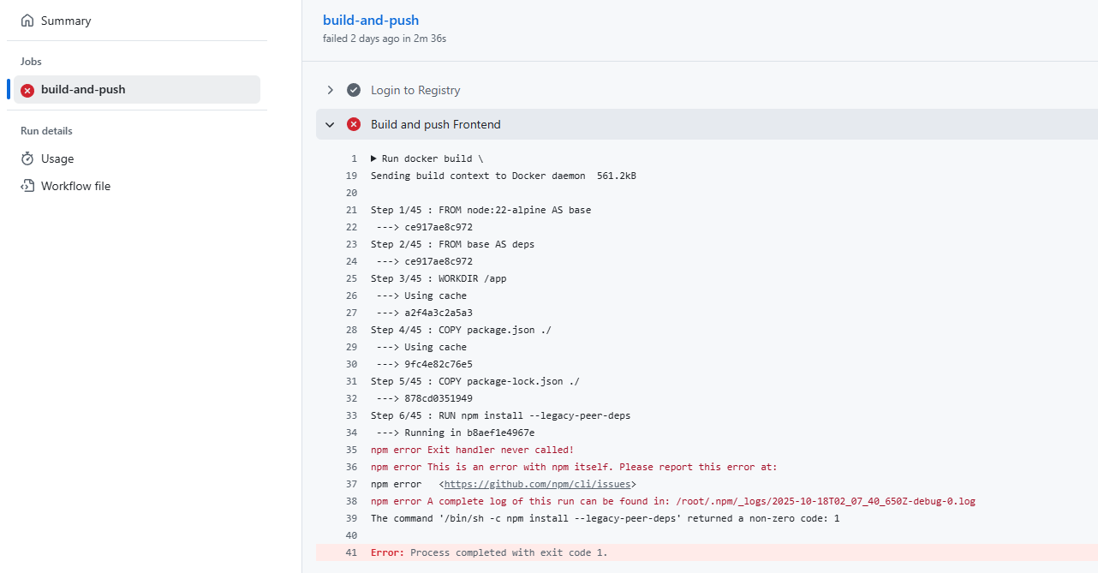Image resolution: width=1098 pixels, height=573 pixels.
Task: Open Usage under Run details
Action: tap(57, 158)
